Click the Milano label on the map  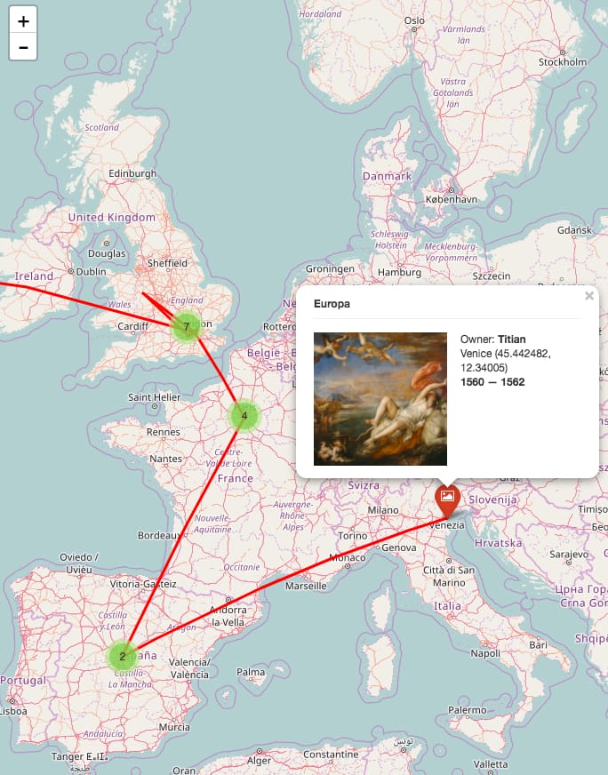pyautogui.click(x=382, y=509)
